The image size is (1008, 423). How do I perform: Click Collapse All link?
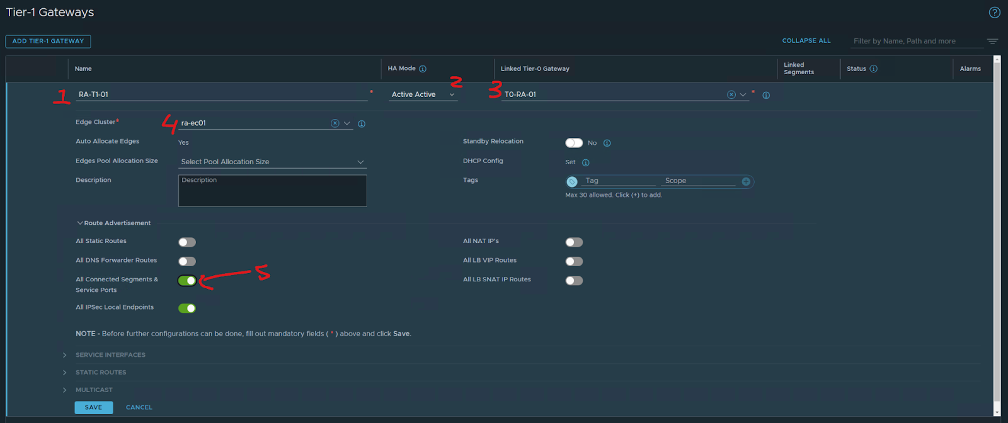pyautogui.click(x=806, y=41)
